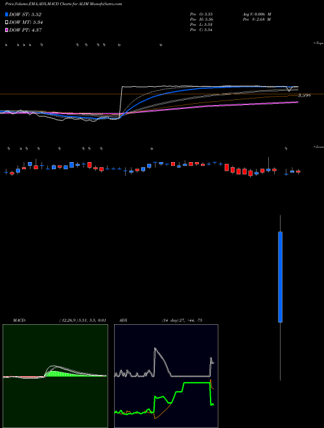This screenshot has width=324, height=428.
Task: Click the 'Pre V: 2.68 M' value
Action: click(x=257, y=19)
